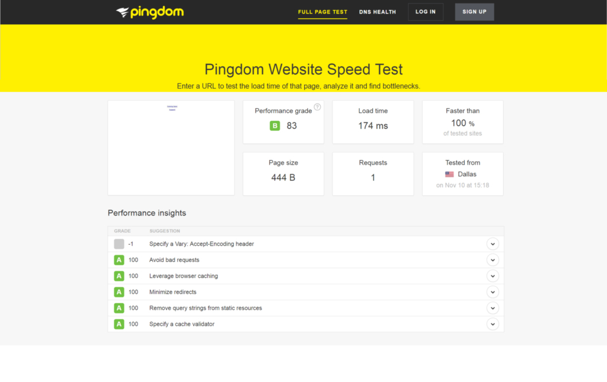
Task: Expand the Specify a cache validator row
Action: click(493, 324)
